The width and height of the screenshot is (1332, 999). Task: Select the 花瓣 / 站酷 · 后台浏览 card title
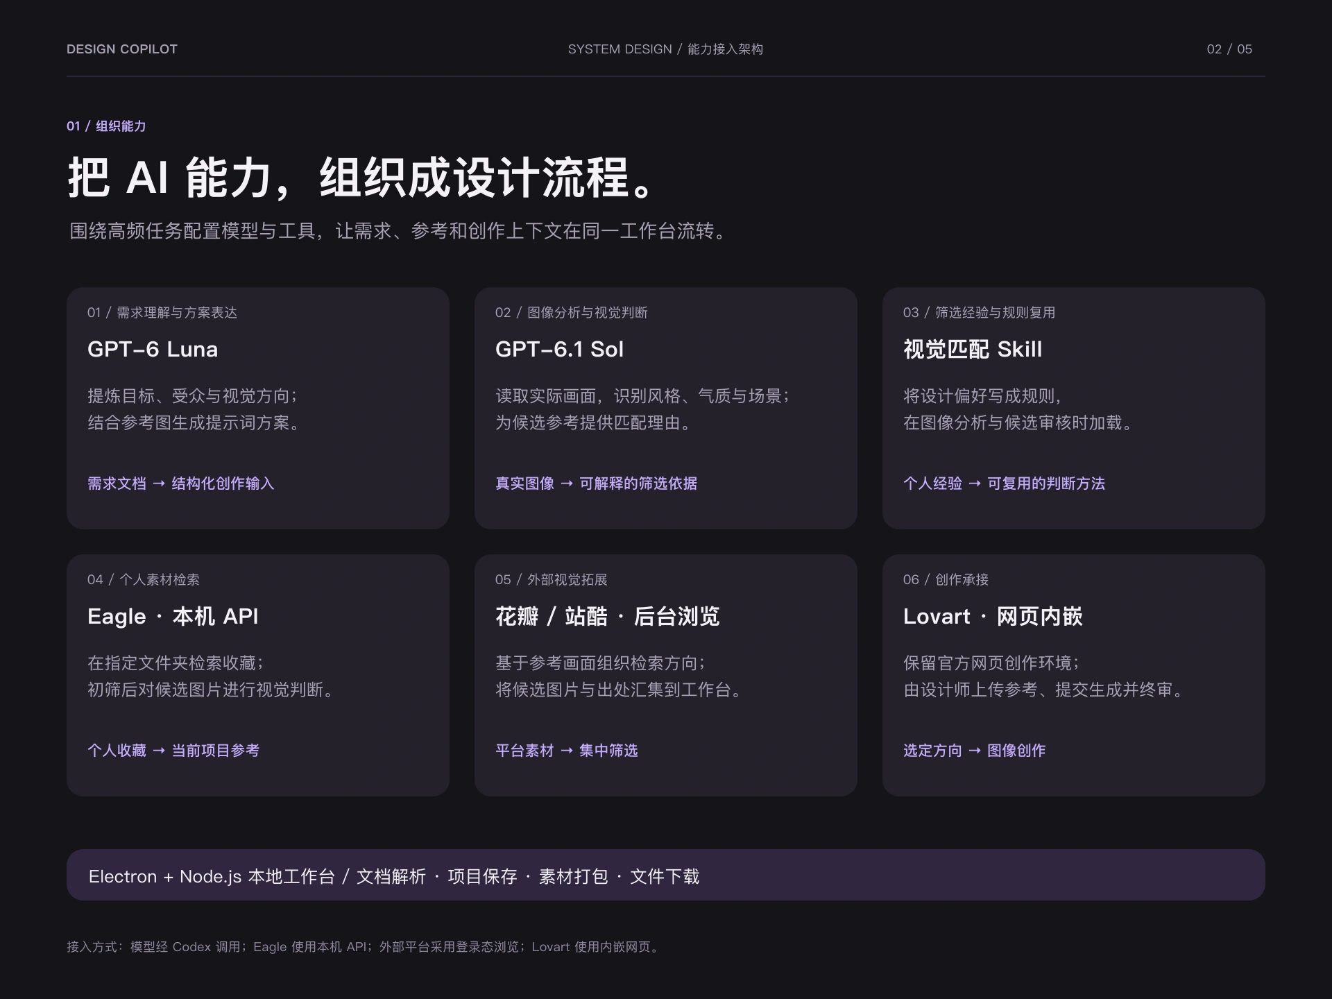(x=608, y=616)
